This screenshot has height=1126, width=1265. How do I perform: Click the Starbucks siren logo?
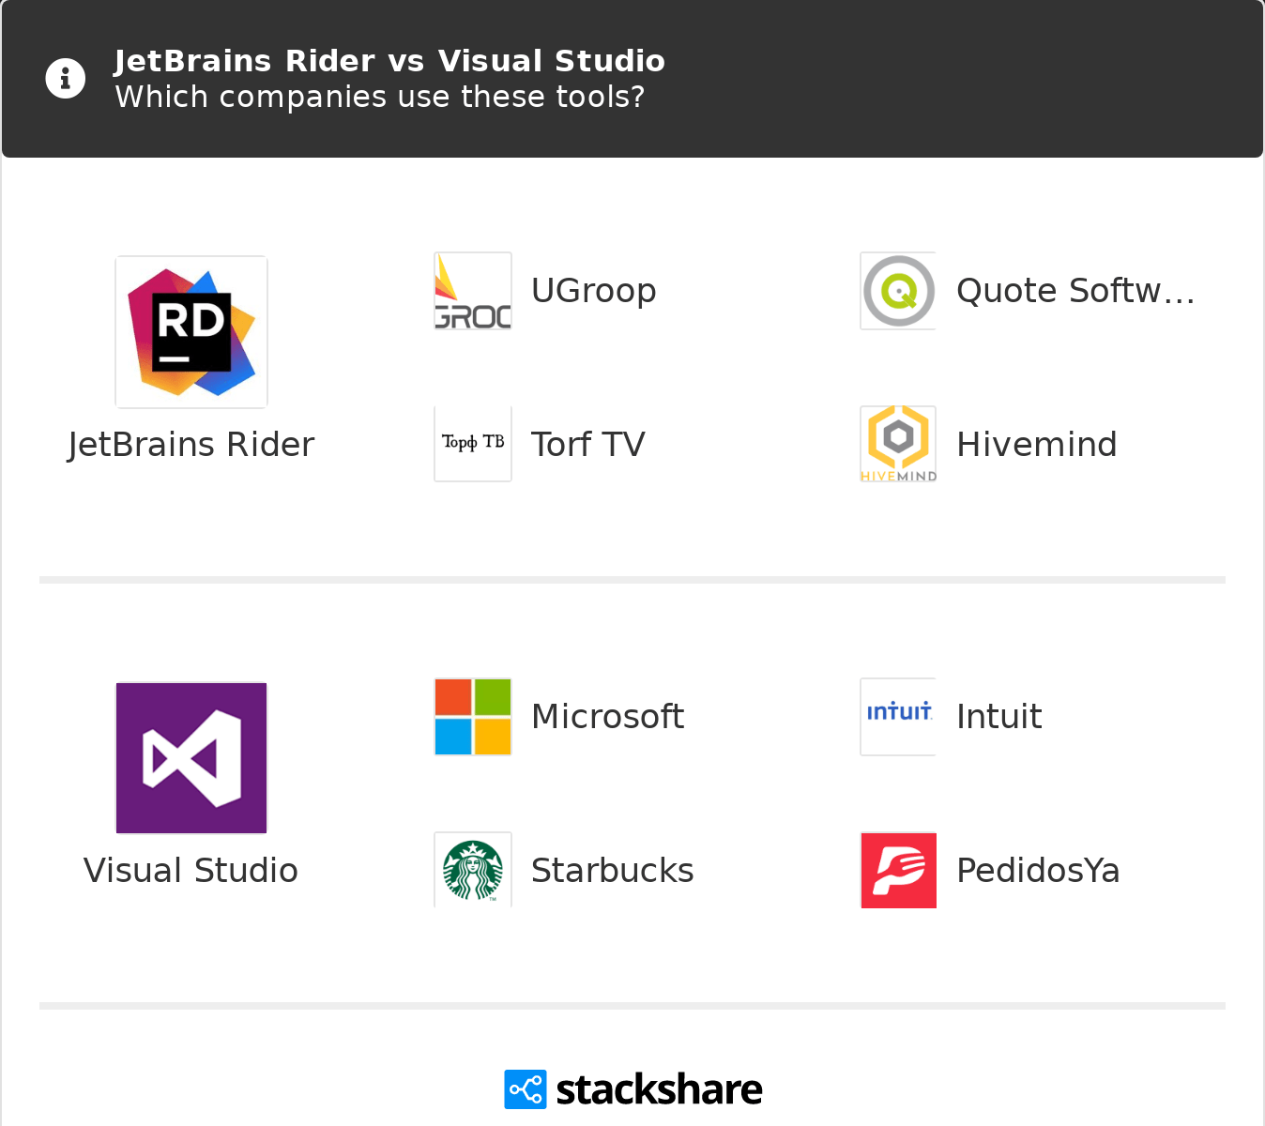[472, 870]
